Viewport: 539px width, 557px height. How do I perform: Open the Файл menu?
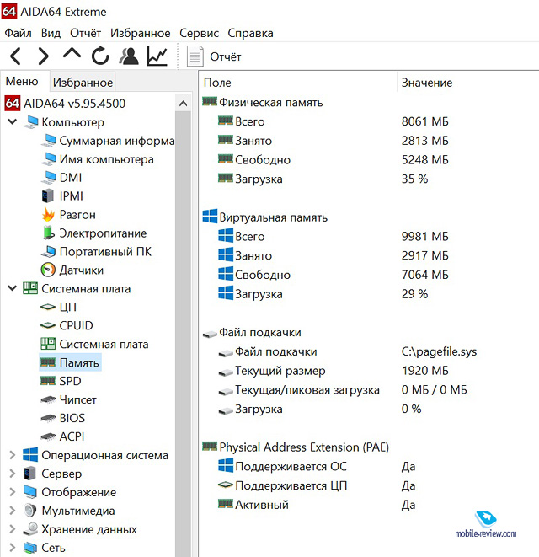(x=18, y=33)
